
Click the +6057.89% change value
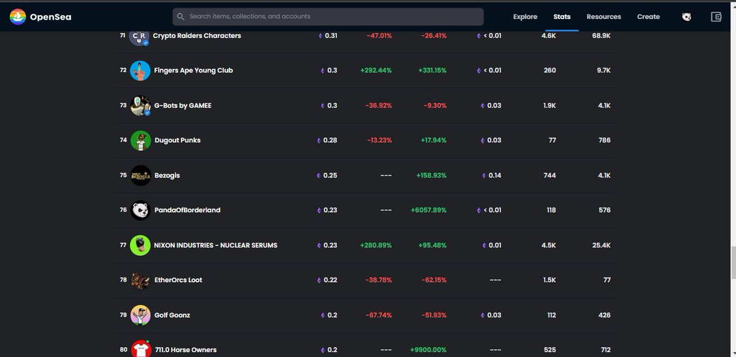click(429, 210)
